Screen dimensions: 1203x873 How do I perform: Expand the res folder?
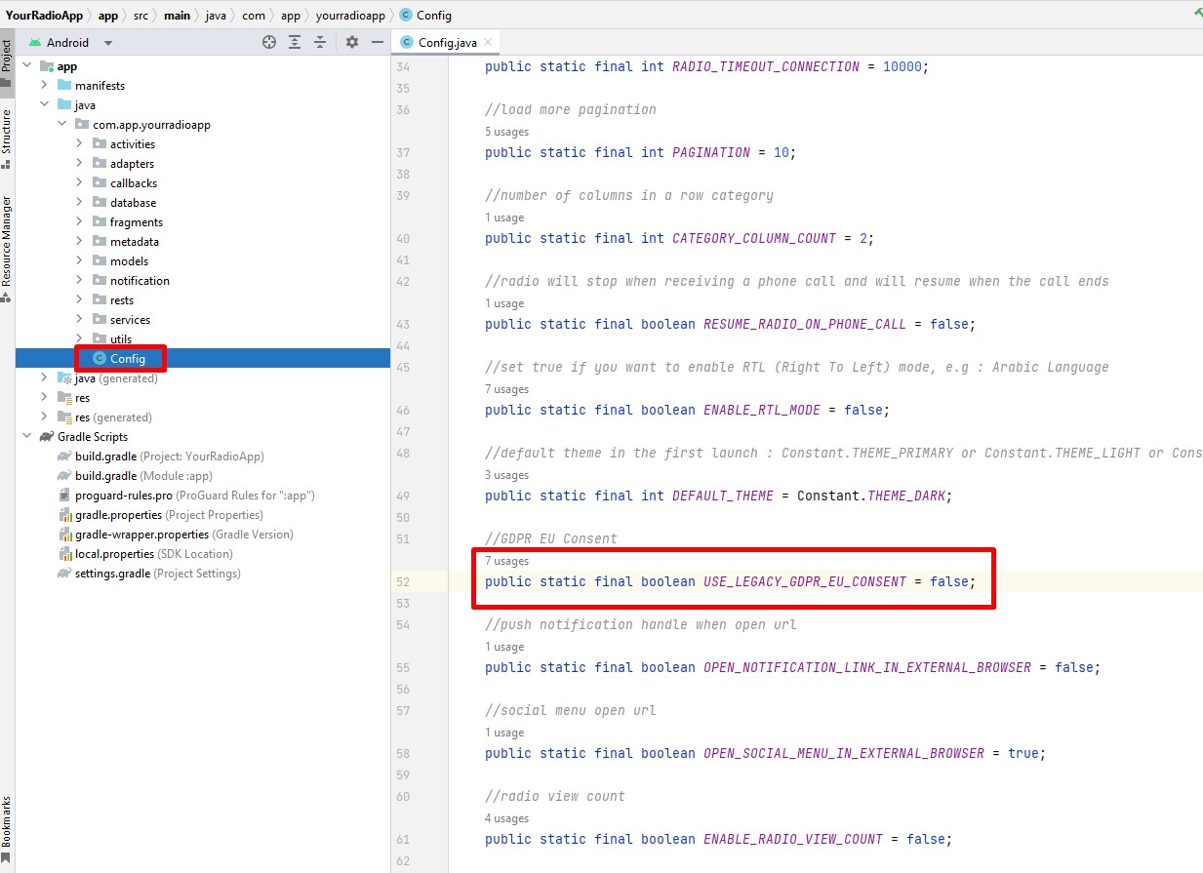click(x=44, y=398)
